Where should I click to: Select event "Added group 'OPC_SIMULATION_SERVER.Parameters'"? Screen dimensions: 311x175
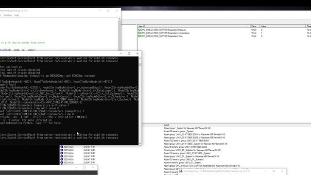(x=202, y=166)
